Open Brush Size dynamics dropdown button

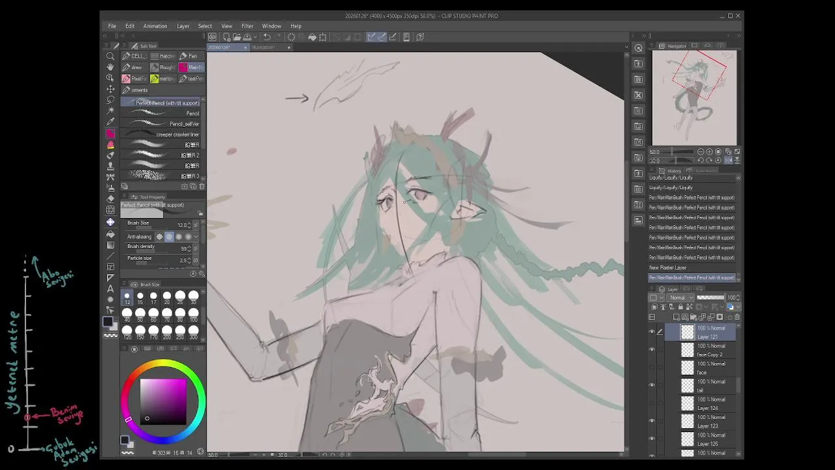click(x=196, y=225)
